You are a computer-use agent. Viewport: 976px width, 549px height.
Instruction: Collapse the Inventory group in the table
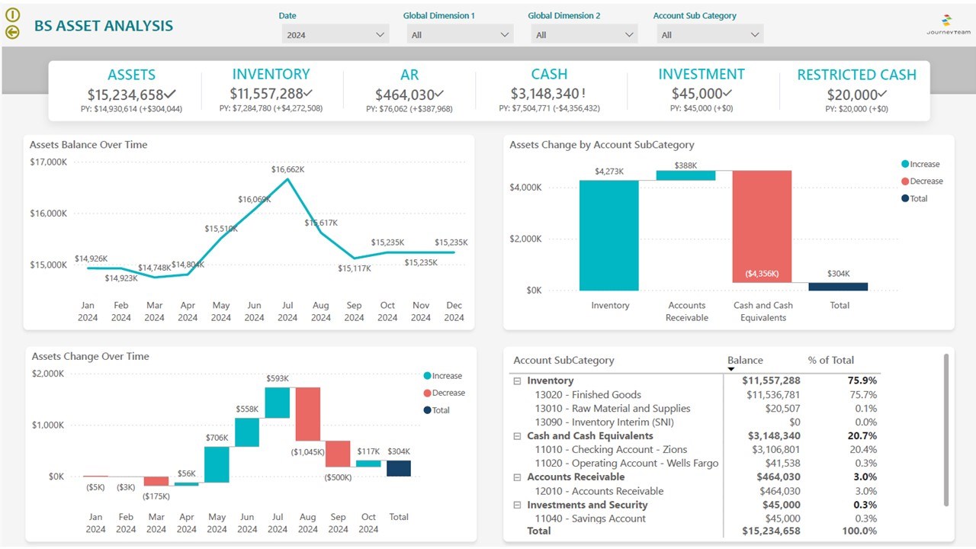click(517, 380)
